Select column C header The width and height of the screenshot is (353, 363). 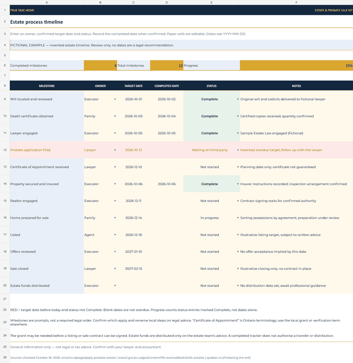click(133, 2)
